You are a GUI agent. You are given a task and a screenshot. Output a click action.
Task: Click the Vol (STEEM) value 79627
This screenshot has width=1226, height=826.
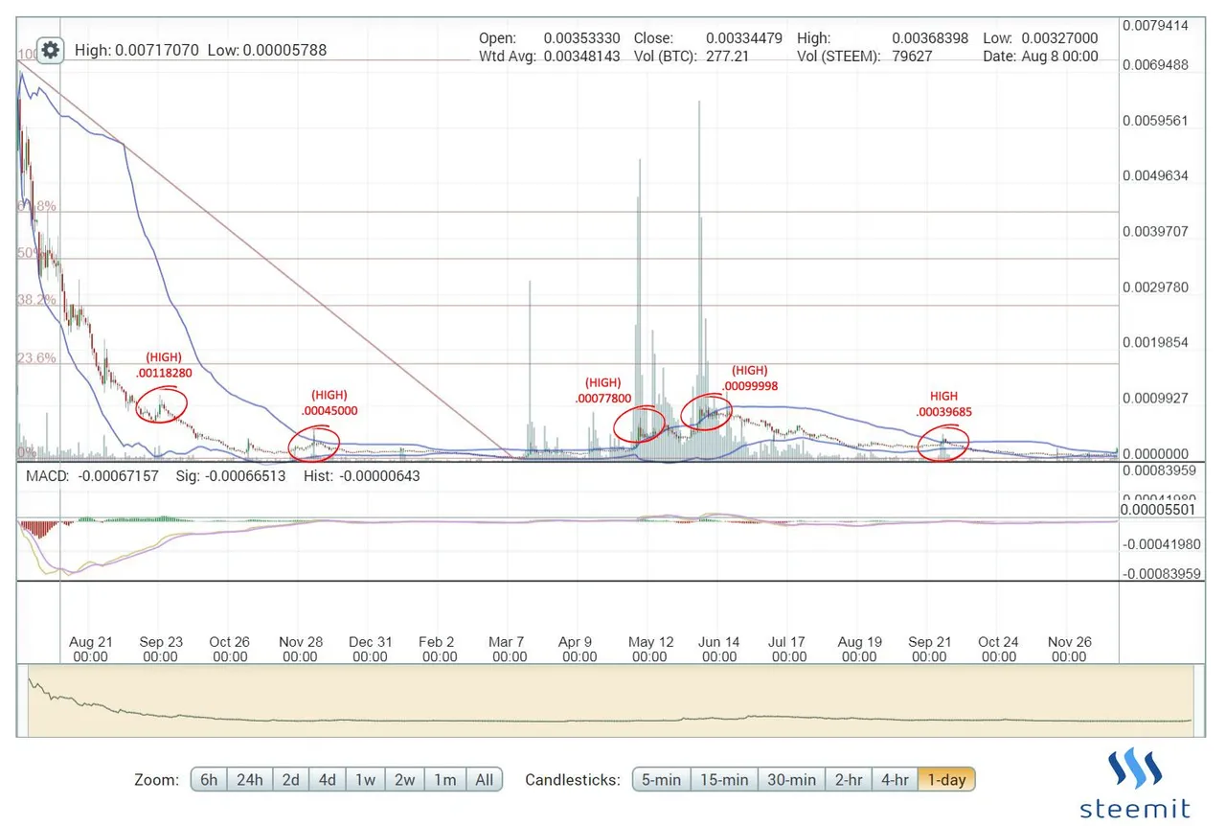pos(912,57)
